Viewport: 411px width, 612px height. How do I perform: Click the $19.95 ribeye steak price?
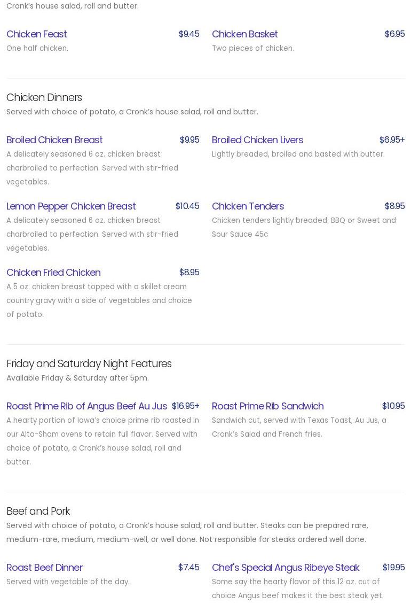pos(393,567)
